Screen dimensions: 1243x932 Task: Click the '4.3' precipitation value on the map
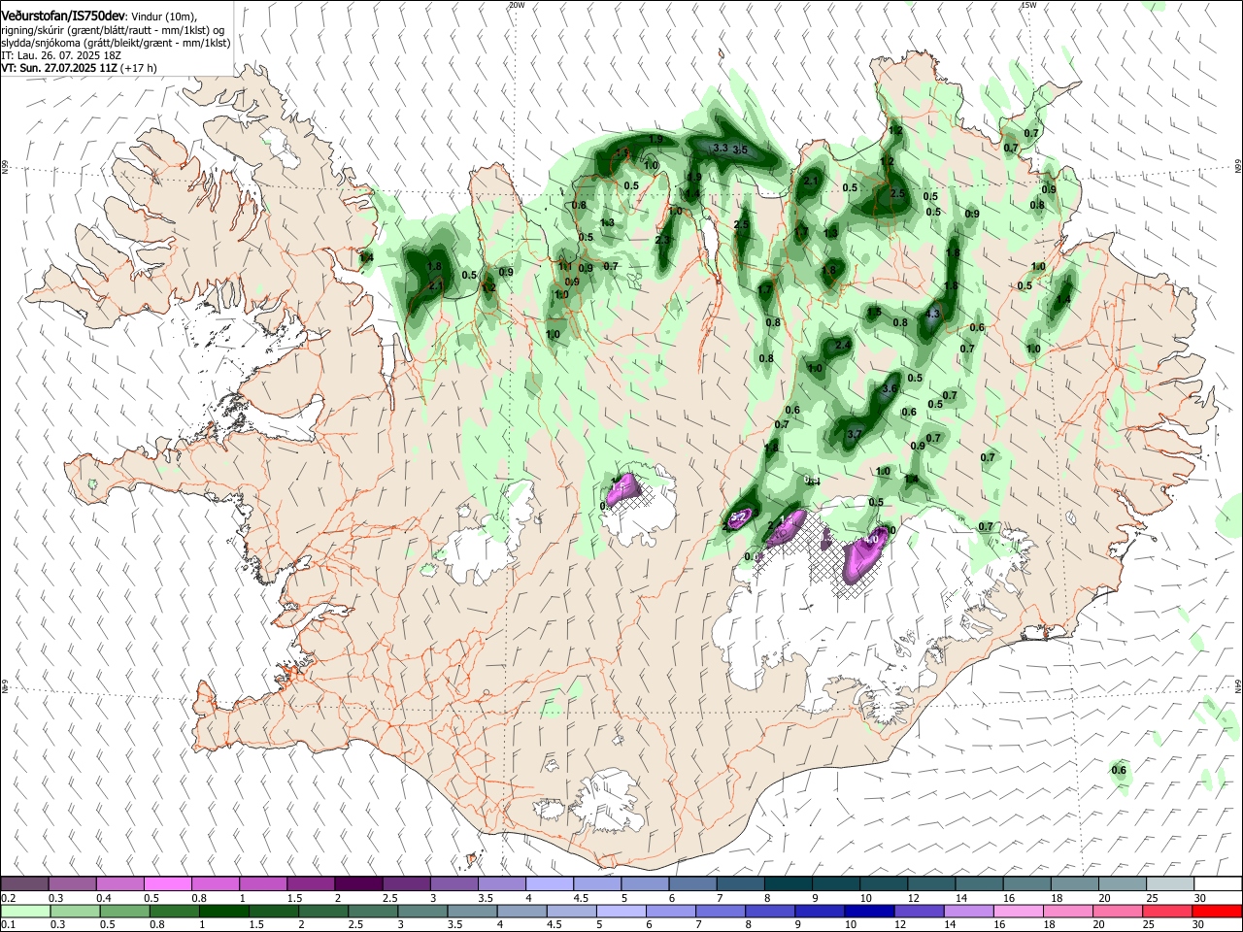933,314
